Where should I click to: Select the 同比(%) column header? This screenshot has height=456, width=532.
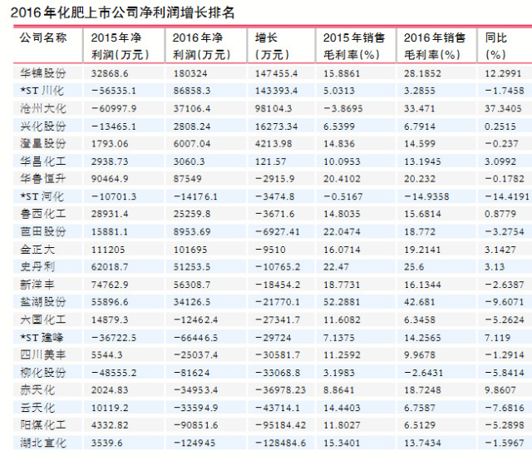click(x=496, y=46)
